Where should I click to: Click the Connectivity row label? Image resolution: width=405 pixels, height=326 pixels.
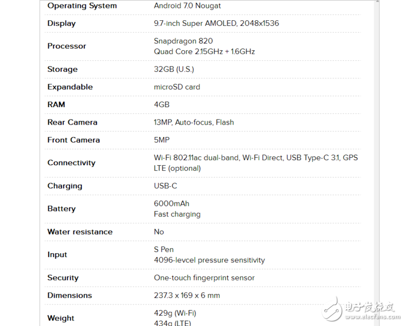pyautogui.click(x=71, y=163)
